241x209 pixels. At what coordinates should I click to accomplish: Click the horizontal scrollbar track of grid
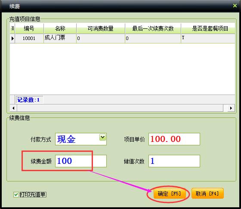tap(120, 108)
